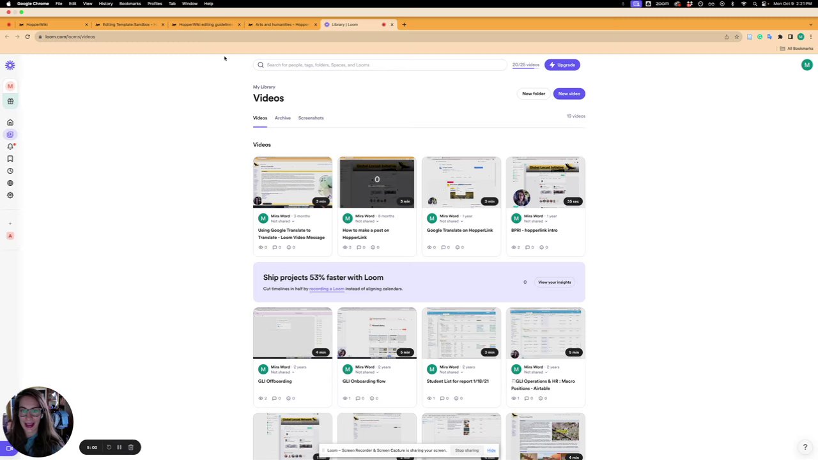This screenshot has height=460, width=818.
Task: Click the webcam bubble preview
Action: coord(38,422)
